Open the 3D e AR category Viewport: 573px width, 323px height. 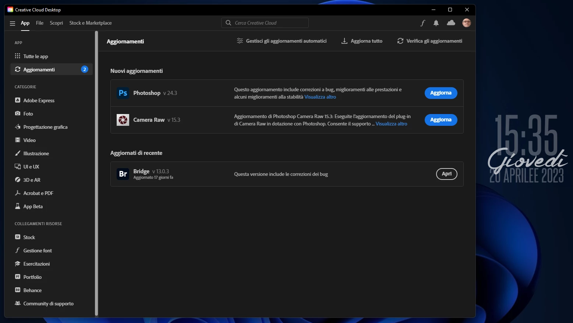(51, 180)
